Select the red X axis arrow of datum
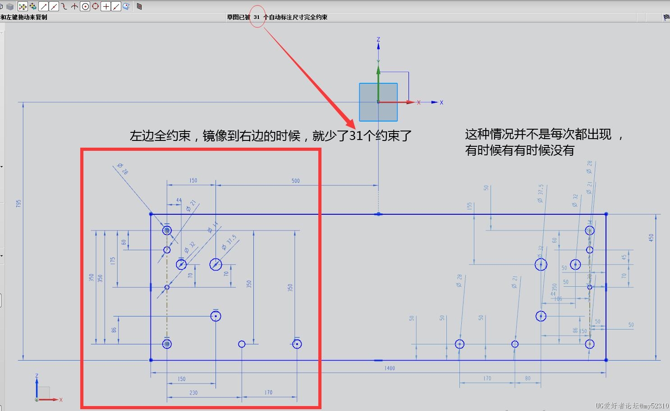670x411 pixels. pos(396,102)
